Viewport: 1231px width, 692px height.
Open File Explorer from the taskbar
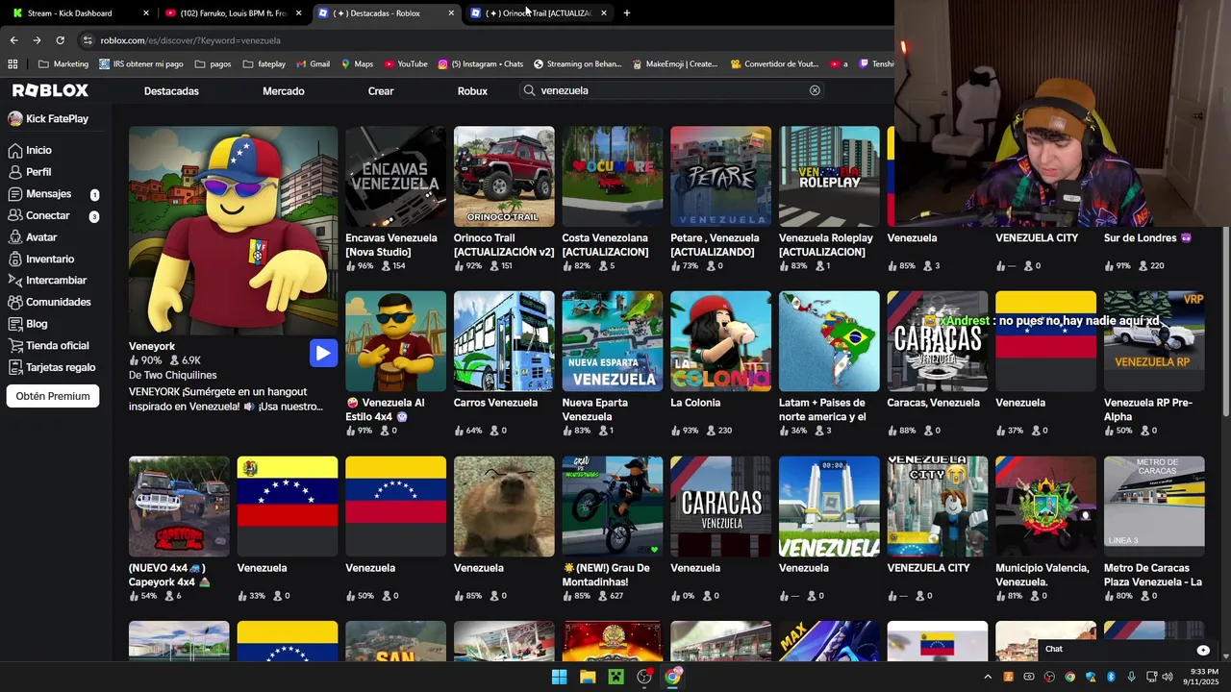pos(588,677)
